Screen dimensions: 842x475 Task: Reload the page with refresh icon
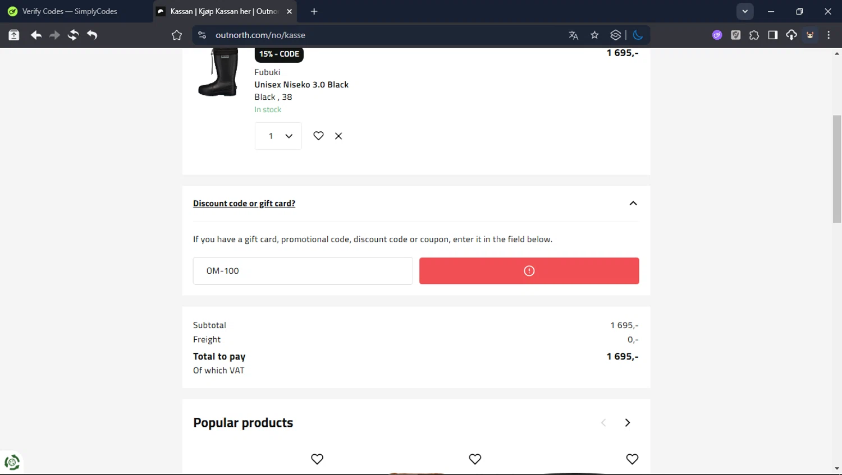(73, 35)
